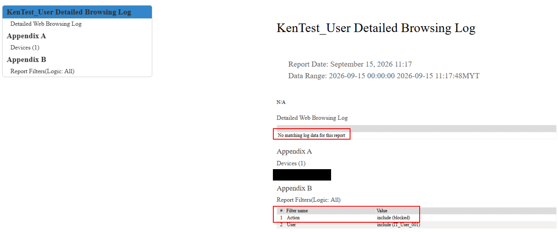The height and width of the screenshot is (232, 558).
Task: Click the Appendix A heading in the report body
Action: [x=294, y=151]
